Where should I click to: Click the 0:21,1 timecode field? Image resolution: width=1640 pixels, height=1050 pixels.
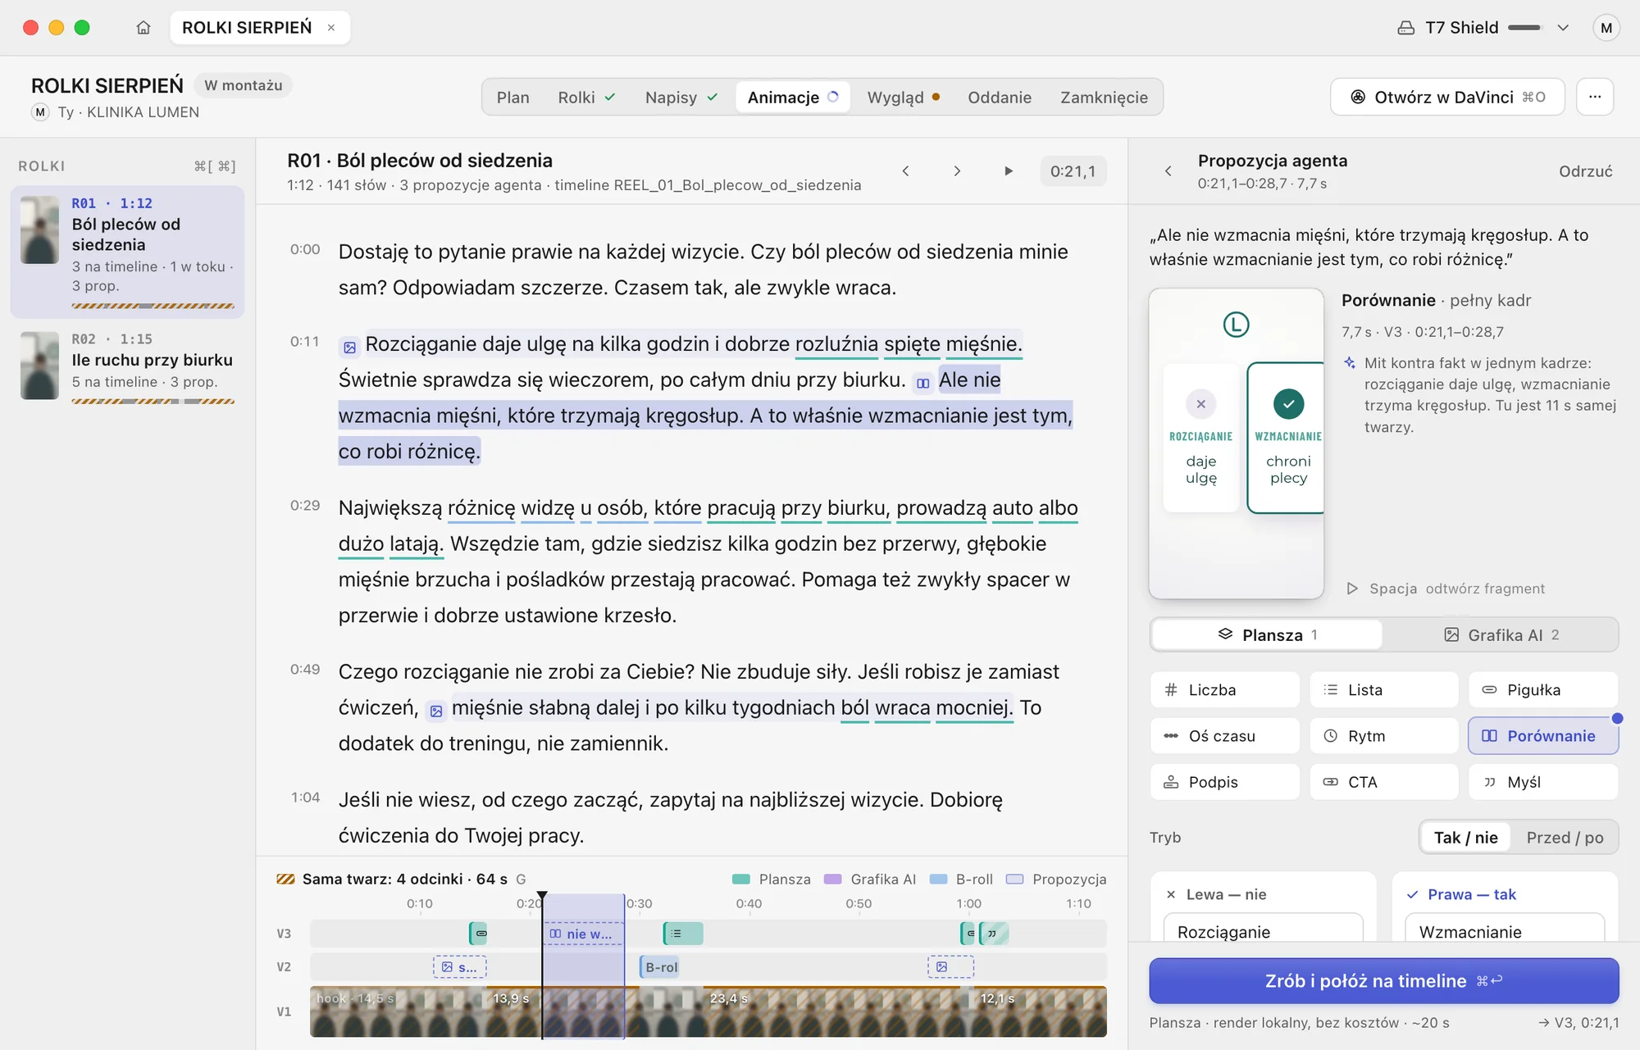pos(1073,171)
